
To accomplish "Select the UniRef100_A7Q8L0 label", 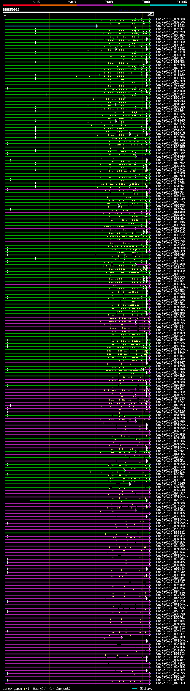I will [x=170, y=392].
